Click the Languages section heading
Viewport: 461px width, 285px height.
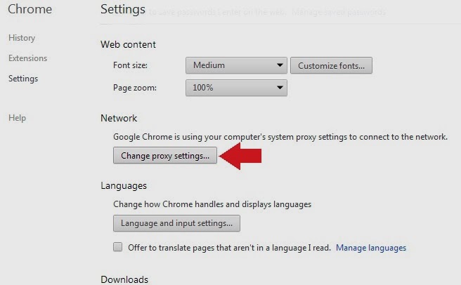(124, 186)
